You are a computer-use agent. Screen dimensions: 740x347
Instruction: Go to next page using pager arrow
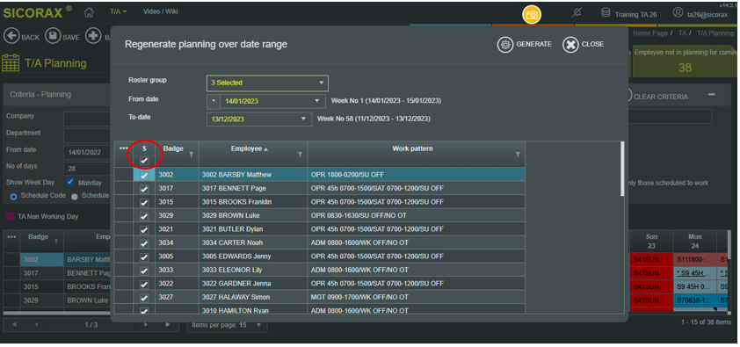click(146, 325)
